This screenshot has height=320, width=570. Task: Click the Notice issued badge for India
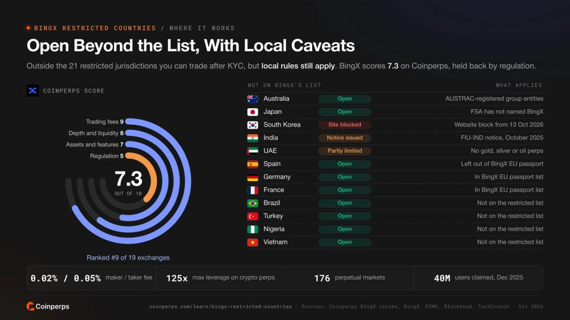tap(345, 138)
